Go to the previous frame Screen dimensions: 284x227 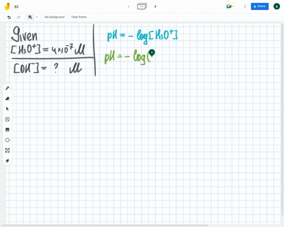tap(128, 7)
